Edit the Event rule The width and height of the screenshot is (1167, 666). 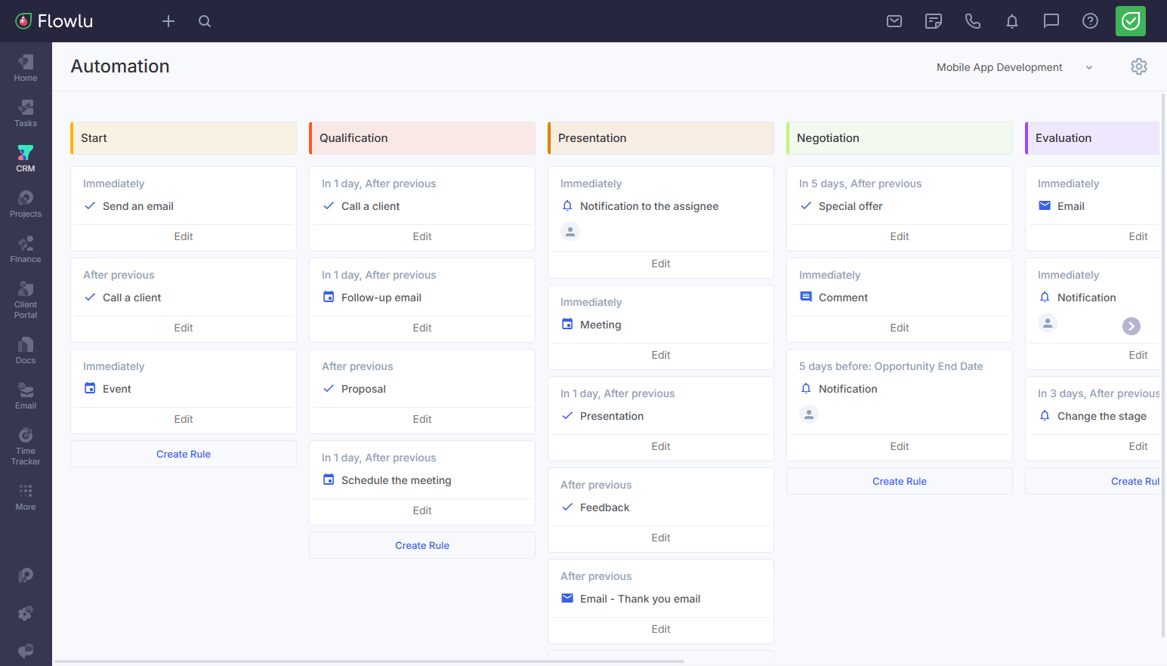[x=184, y=419]
